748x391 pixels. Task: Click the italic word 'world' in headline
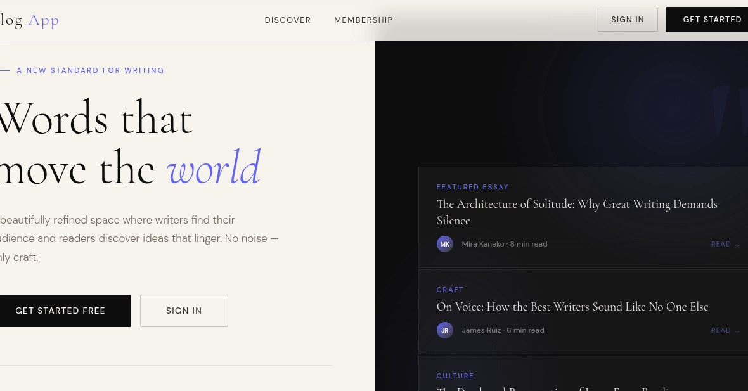[214, 167]
